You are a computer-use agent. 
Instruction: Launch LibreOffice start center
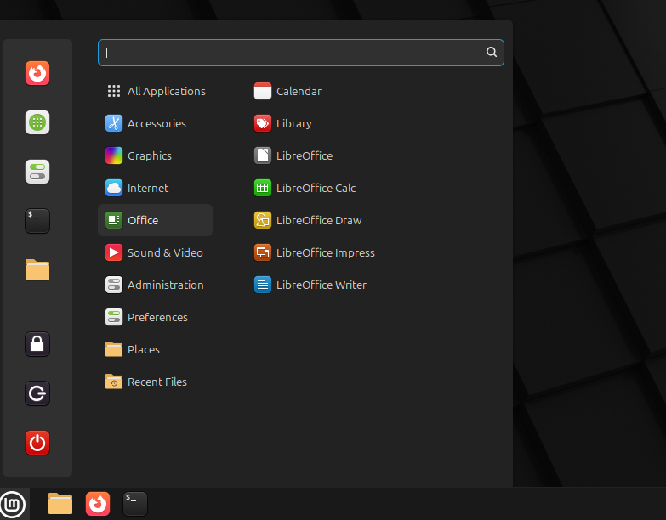click(293, 155)
